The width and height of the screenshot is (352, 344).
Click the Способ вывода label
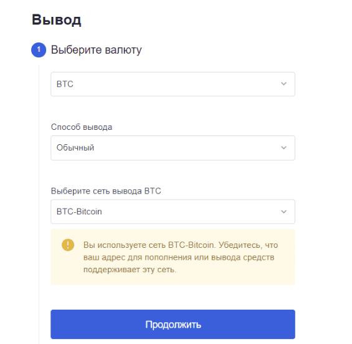82,127
